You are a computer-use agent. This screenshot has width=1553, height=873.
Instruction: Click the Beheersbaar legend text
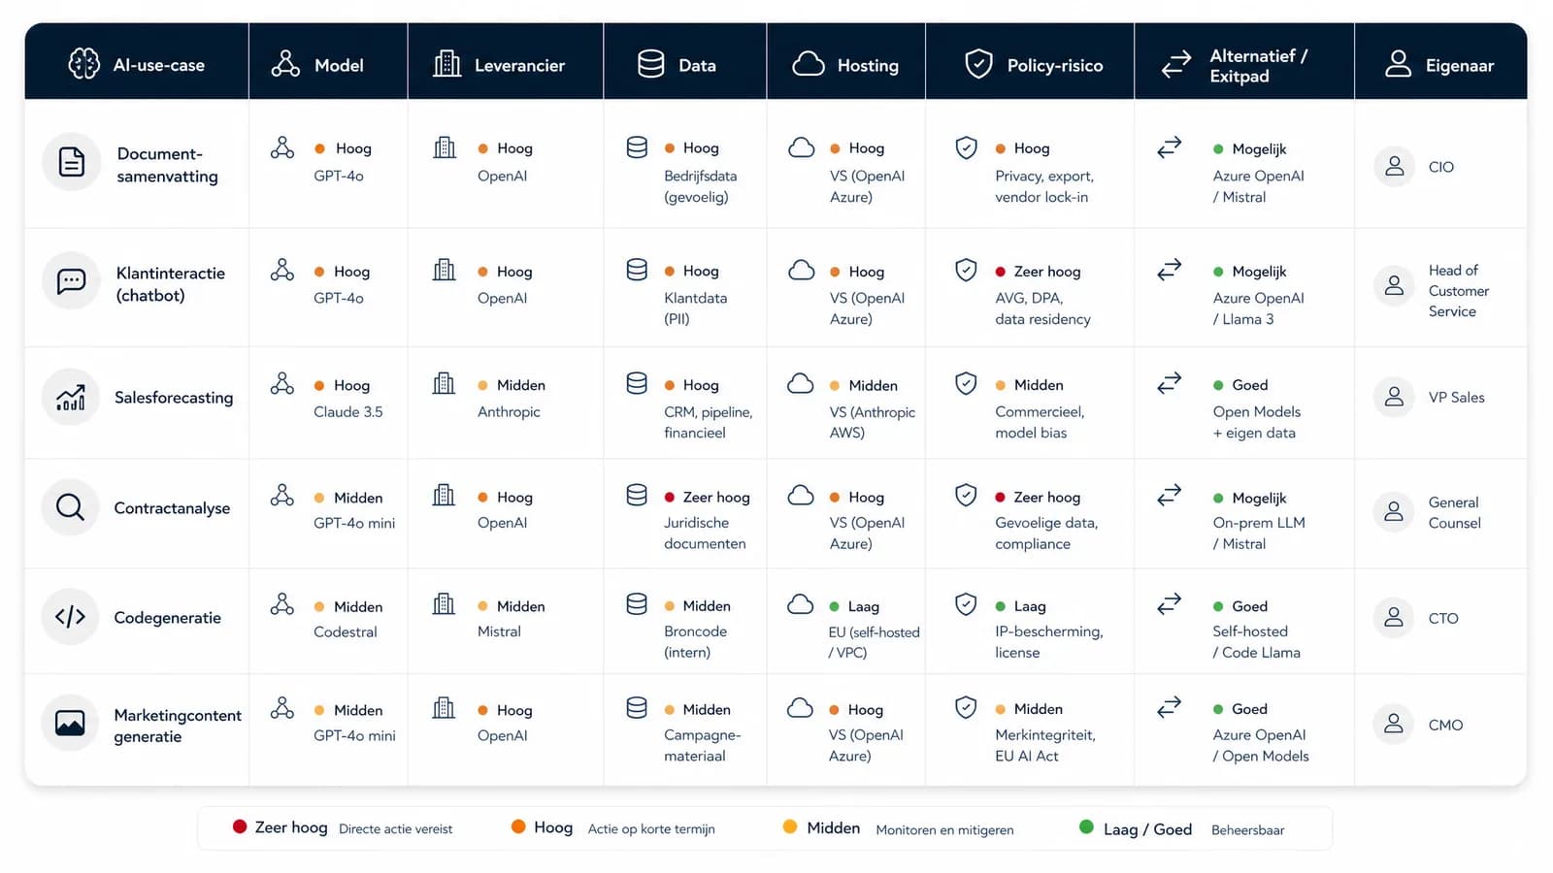(x=1247, y=830)
